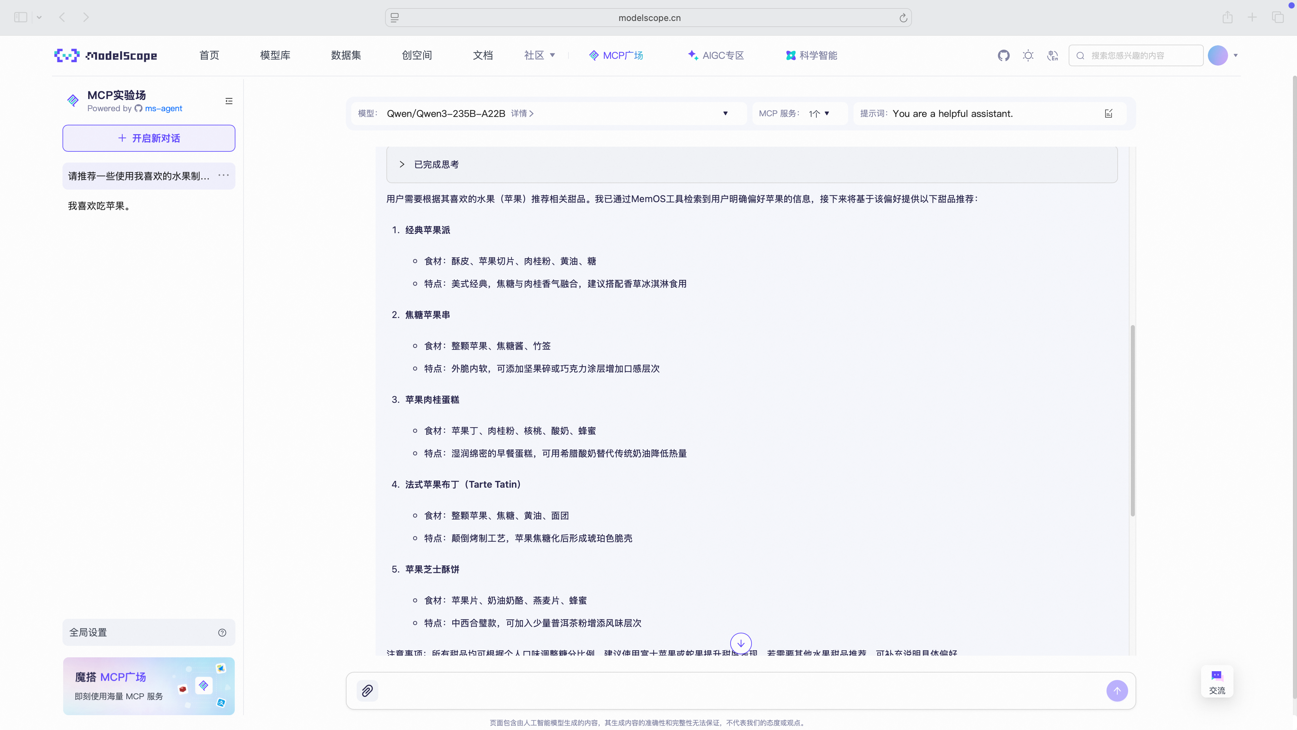This screenshot has height=730, width=1297.
Task: Switch language with translate icon
Action: (1052, 55)
